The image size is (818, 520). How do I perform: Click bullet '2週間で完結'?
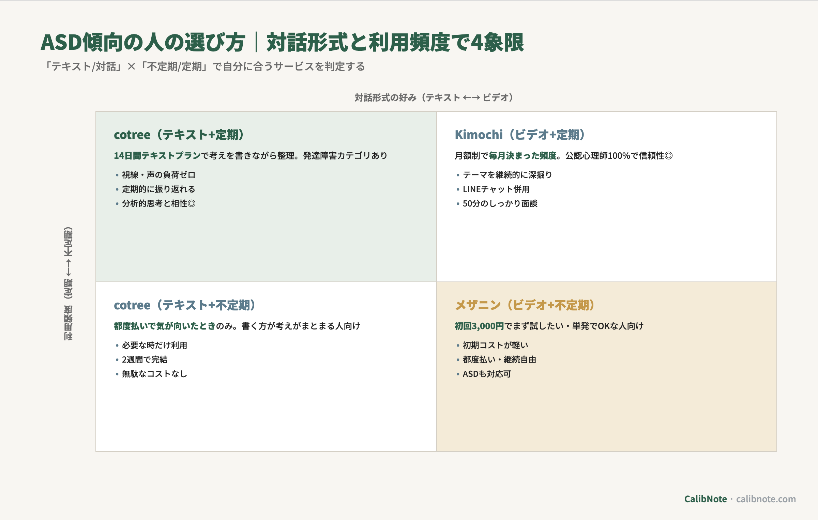tap(145, 360)
